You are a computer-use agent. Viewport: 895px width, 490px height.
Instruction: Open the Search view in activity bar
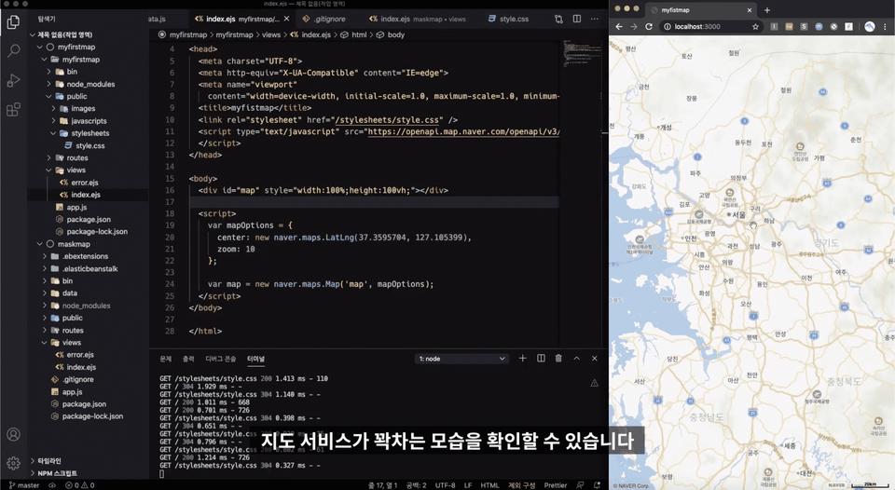click(13, 50)
